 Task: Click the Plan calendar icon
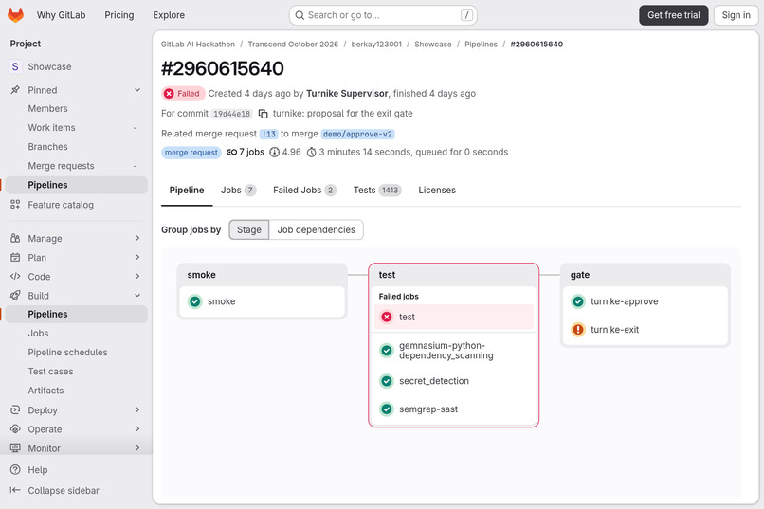pos(15,257)
